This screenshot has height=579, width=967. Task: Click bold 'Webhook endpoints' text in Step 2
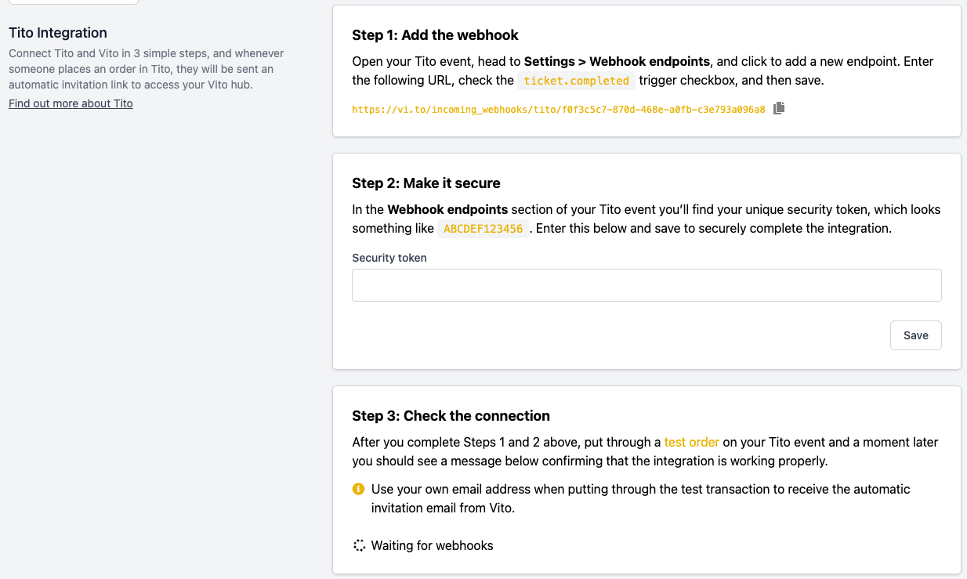coord(447,209)
